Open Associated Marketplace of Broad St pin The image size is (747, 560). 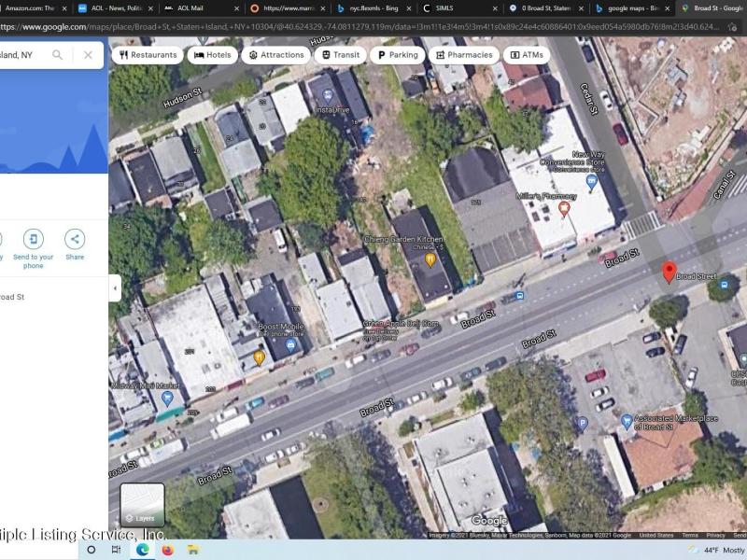click(x=627, y=421)
